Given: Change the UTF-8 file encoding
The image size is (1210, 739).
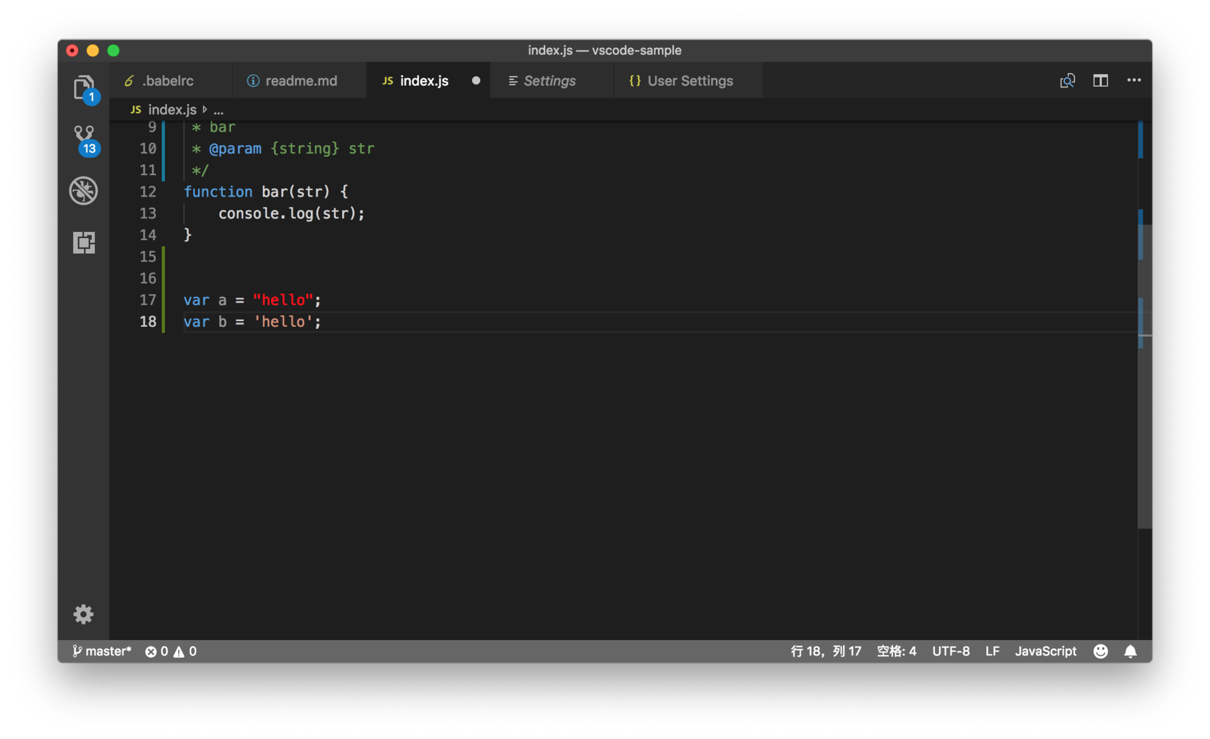Looking at the screenshot, I should click(950, 651).
